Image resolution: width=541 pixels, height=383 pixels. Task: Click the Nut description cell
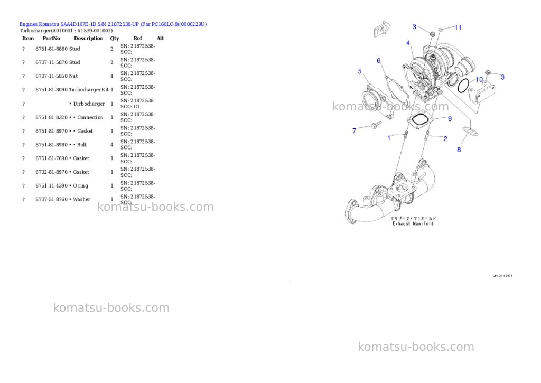pos(73,76)
